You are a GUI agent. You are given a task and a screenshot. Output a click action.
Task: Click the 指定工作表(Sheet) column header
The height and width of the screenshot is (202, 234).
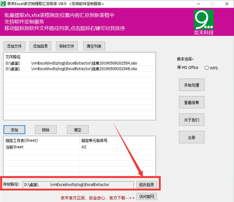(22, 141)
